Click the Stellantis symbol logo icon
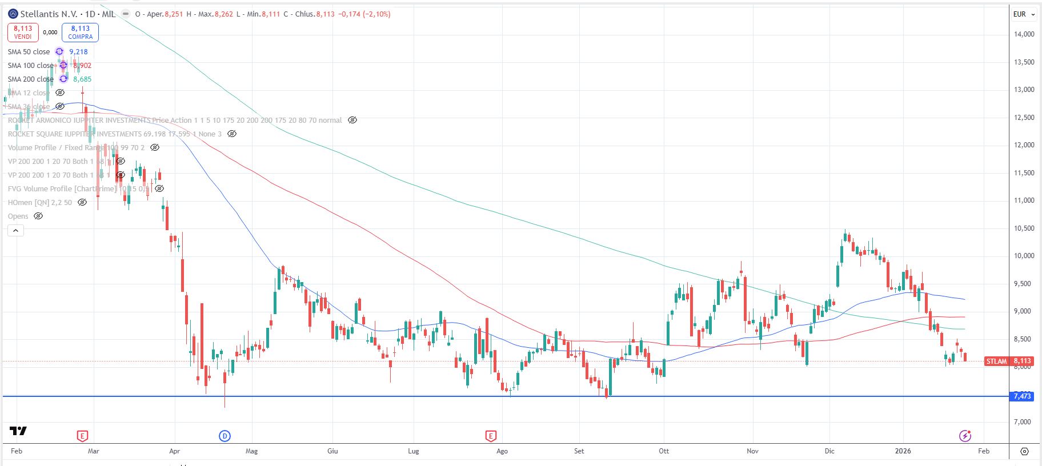The height and width of the screenshot is (466, 1042). click(x=13, y=14)
